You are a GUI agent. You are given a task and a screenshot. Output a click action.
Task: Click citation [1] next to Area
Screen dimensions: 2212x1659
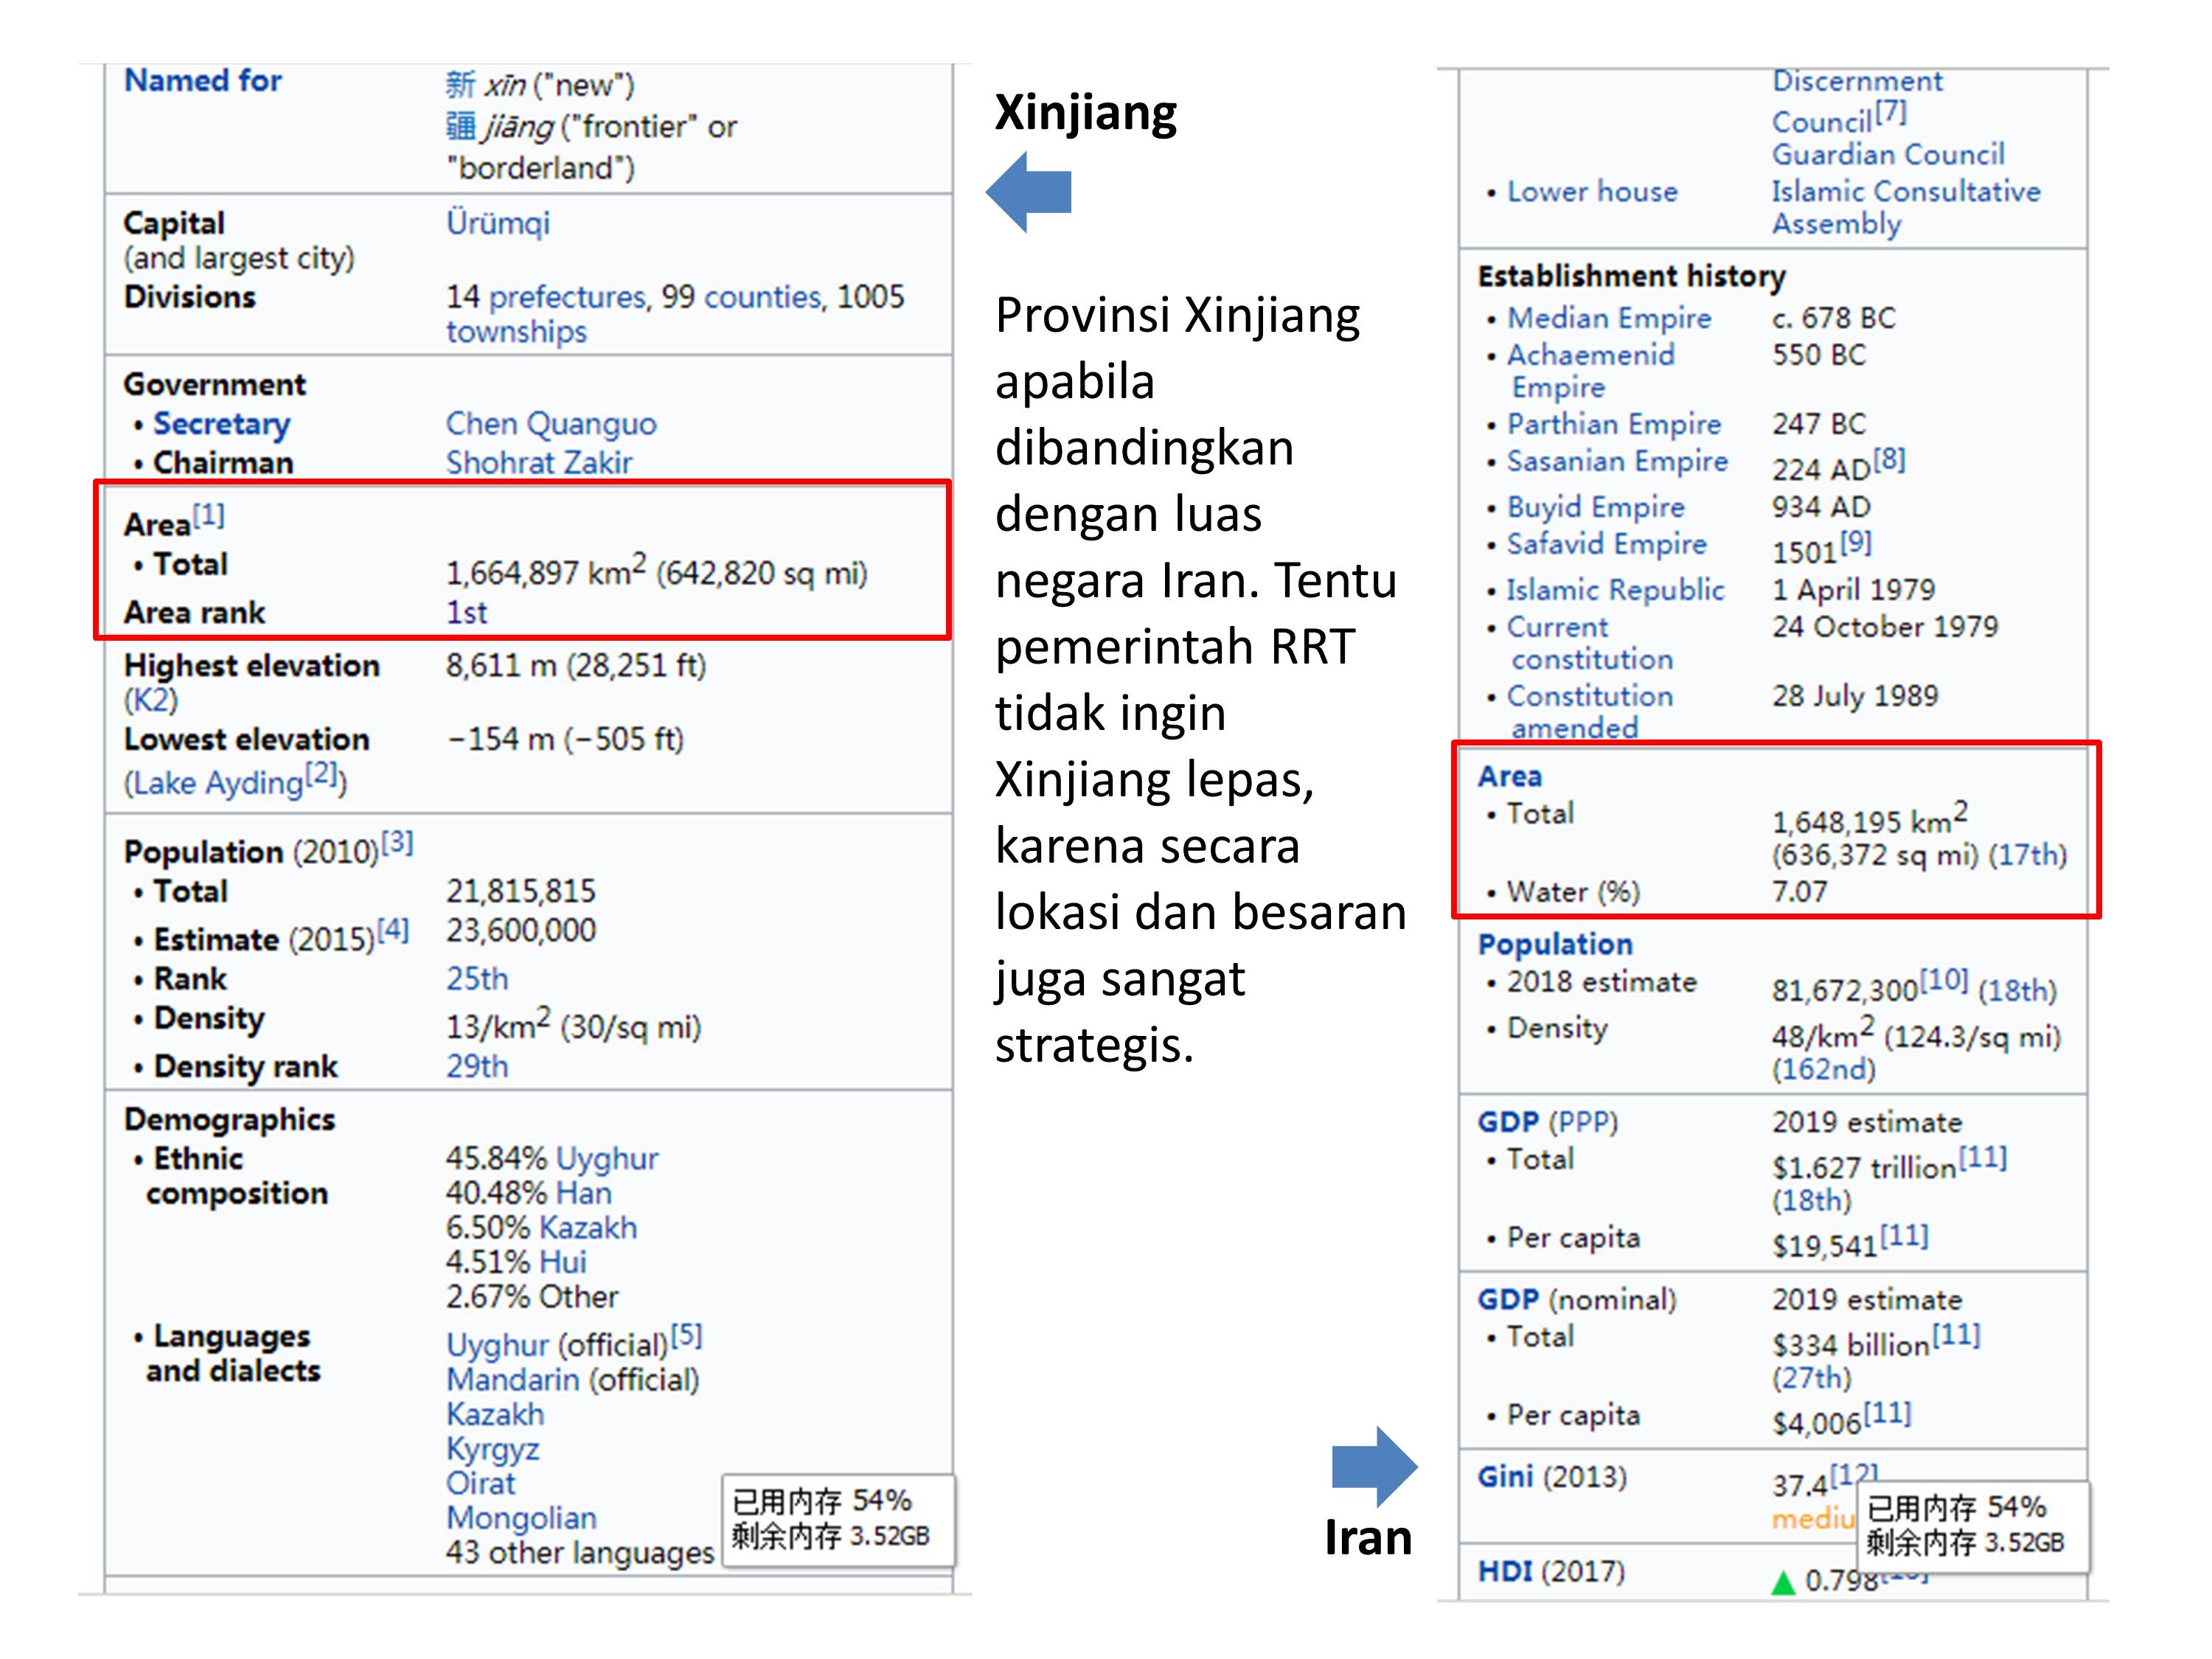pos(208,515)
